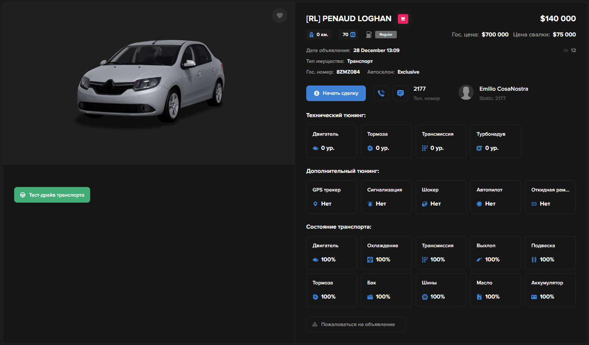Start Тест-драйв транспорта
Screen dimensions: 589x345
[x=52, y=195]
